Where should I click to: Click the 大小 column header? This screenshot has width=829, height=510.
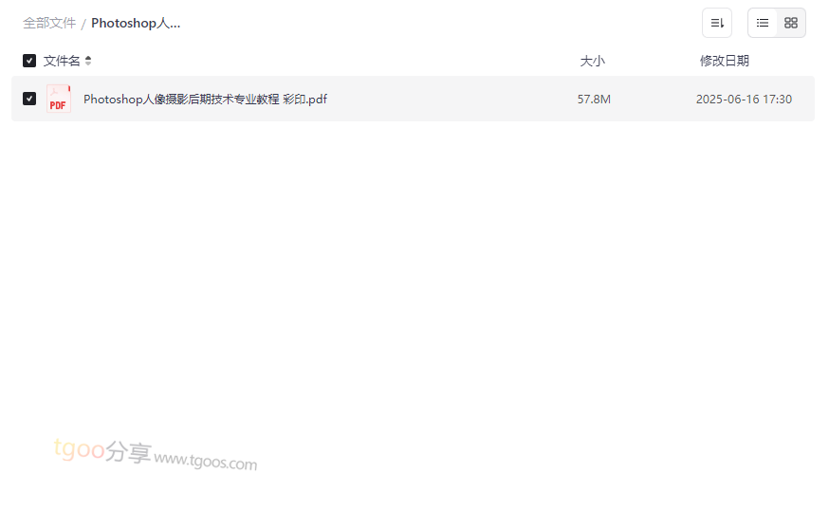click(592, 61)
